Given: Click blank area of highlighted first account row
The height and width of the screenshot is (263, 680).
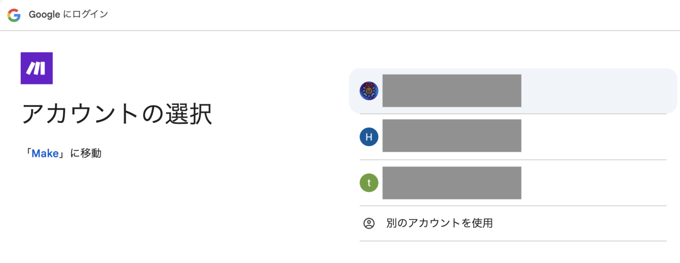Looking at the screenshot, I should click(598, 91).
